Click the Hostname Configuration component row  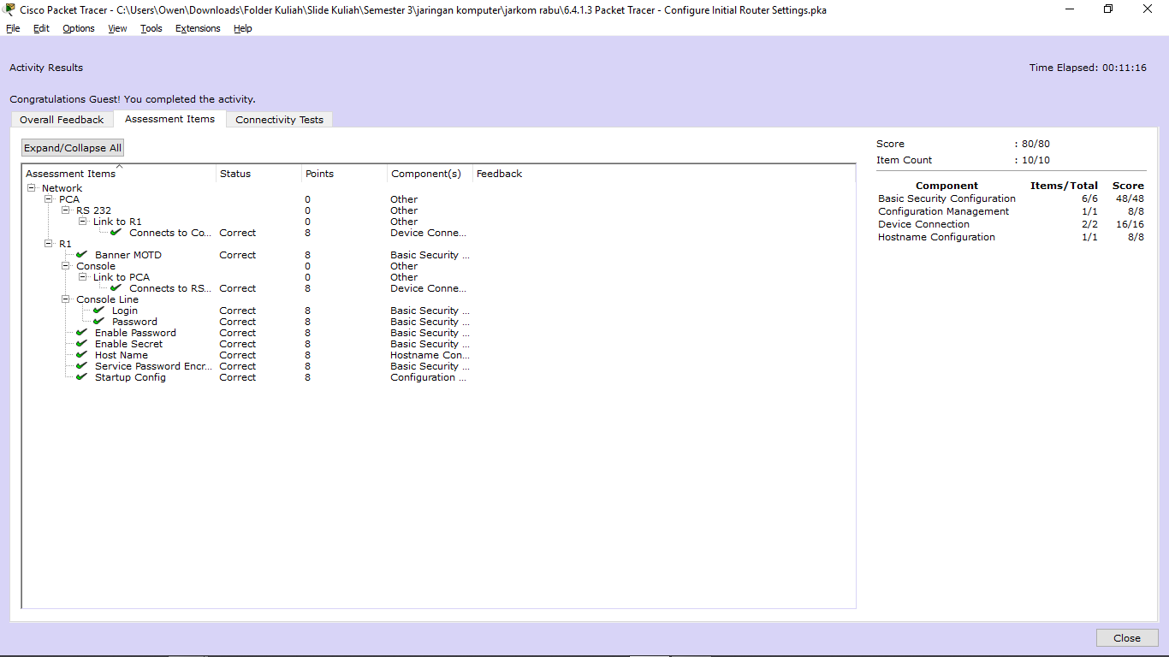click(1011, 237)
